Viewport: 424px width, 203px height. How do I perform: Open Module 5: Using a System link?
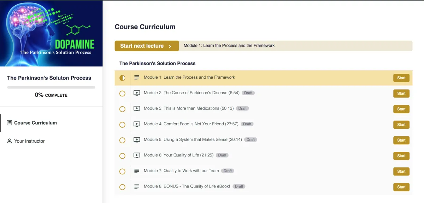point(193,139)
